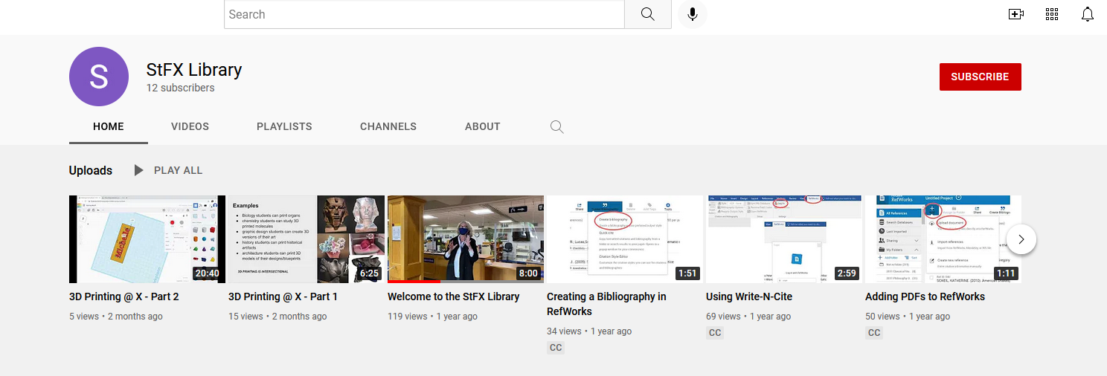This screenshot has width=1107, height=376.
Task: Subscribe to the StFX Library channel
Action: tap(981, 77)
